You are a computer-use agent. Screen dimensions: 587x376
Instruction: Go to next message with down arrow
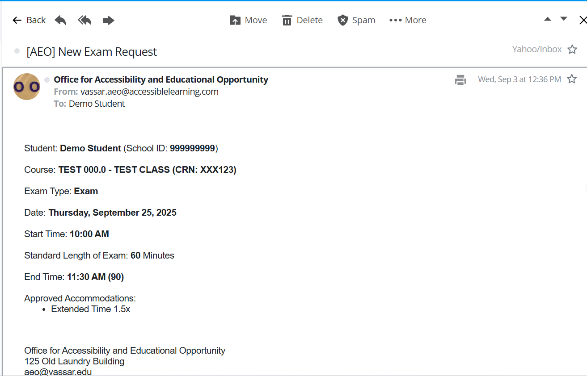564,19
